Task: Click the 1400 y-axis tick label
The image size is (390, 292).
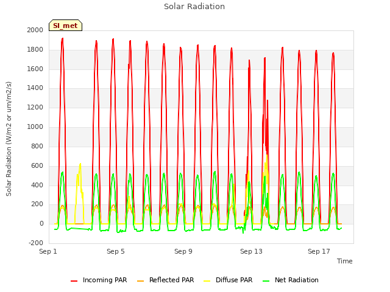Action: pos(35,88)
